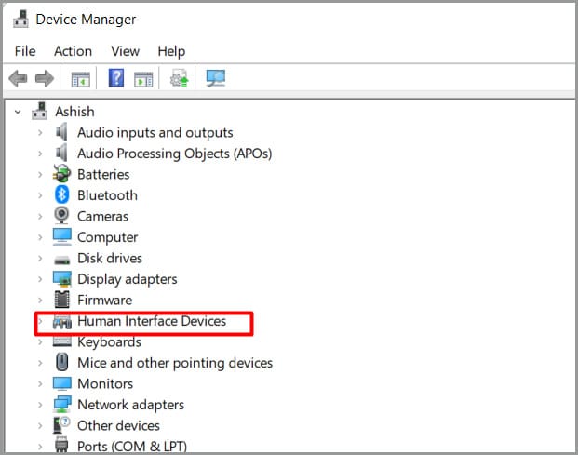Select Other devices entry

(x=118, y=426)
